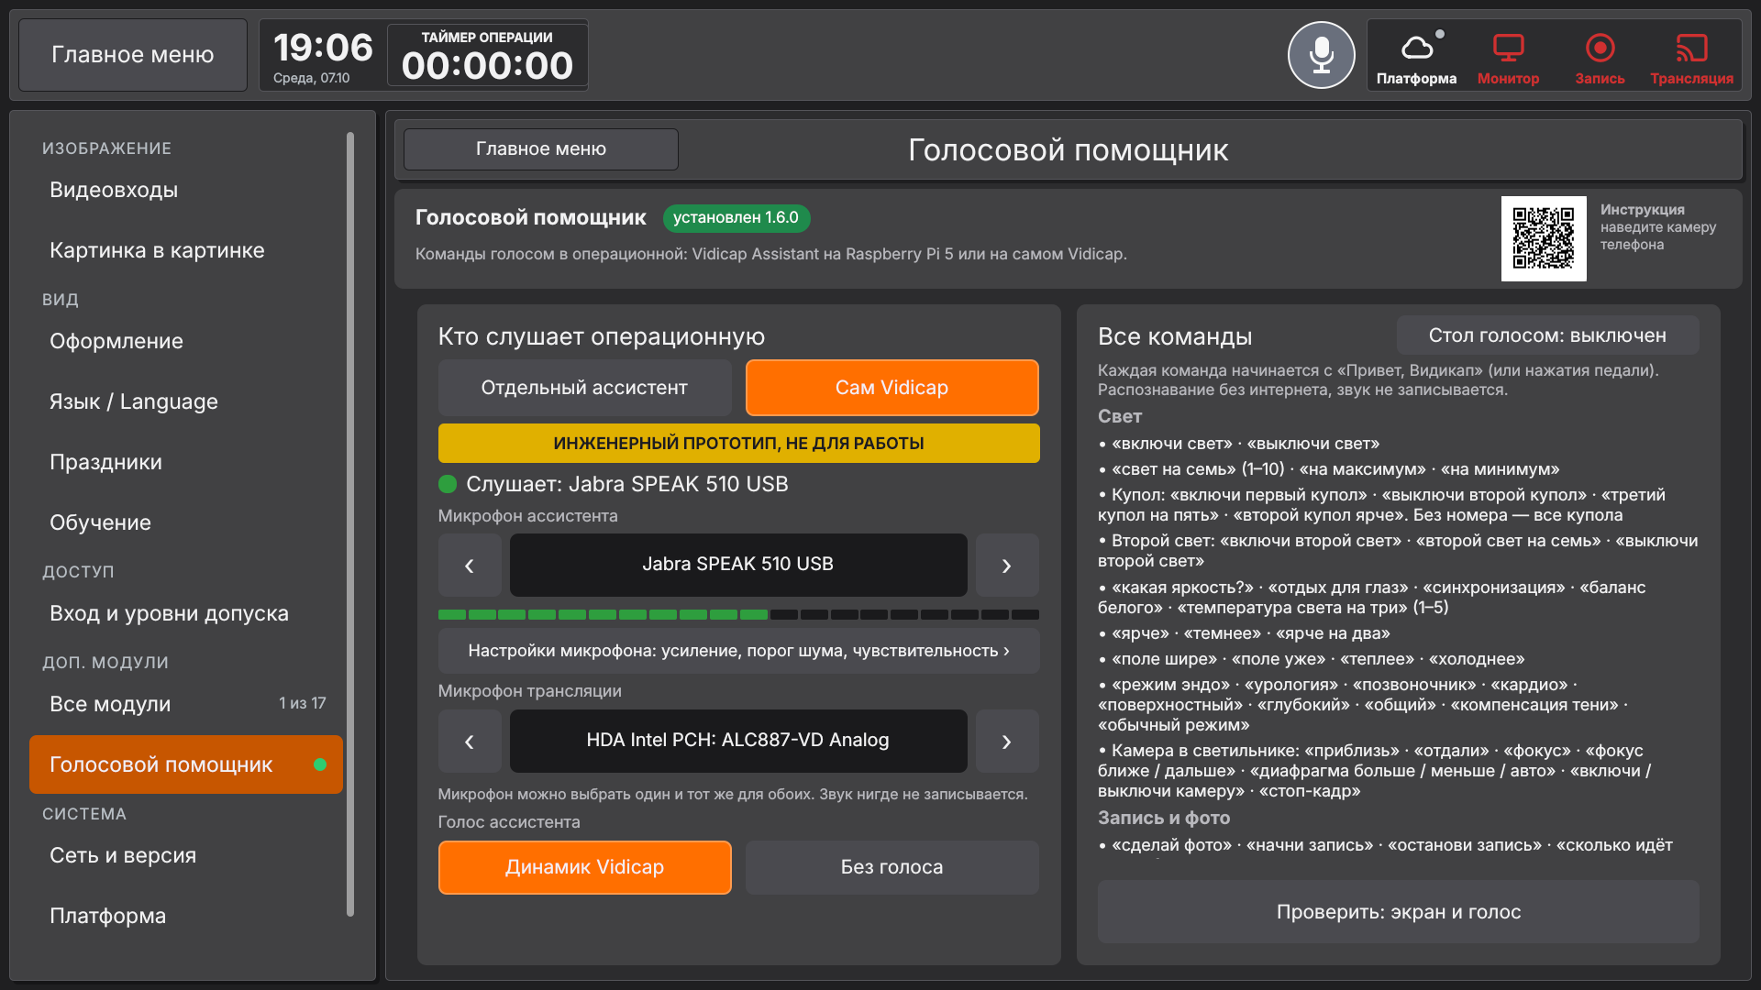The height and width of the screenshot is (990, 1761).
Task: Select next assistant microphone after Jabra SPEAK
Action: click(1007, 566)
